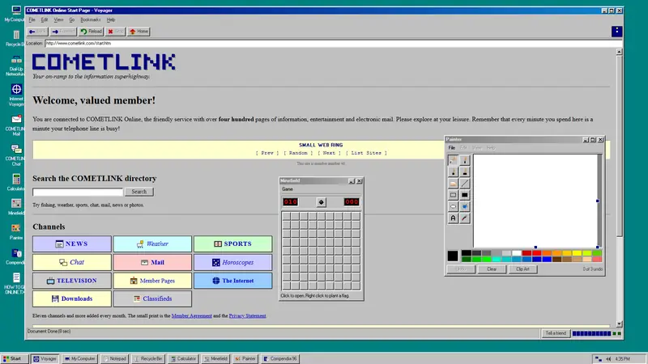The height and width of the screenshot is (364, 648).
Task: Click the web ring Prev link
Action: coord(267,153)
